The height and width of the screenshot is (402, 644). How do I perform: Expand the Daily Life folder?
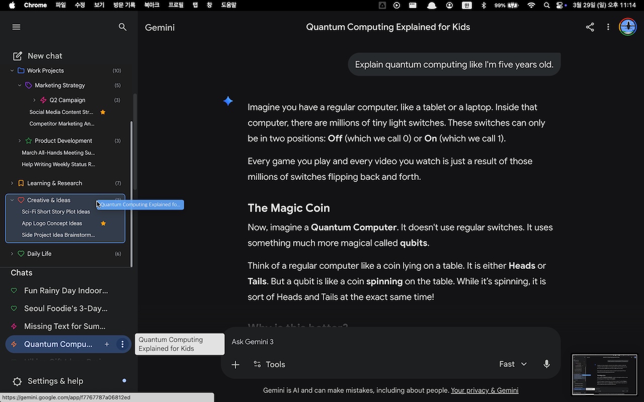(x=12, y=254)
